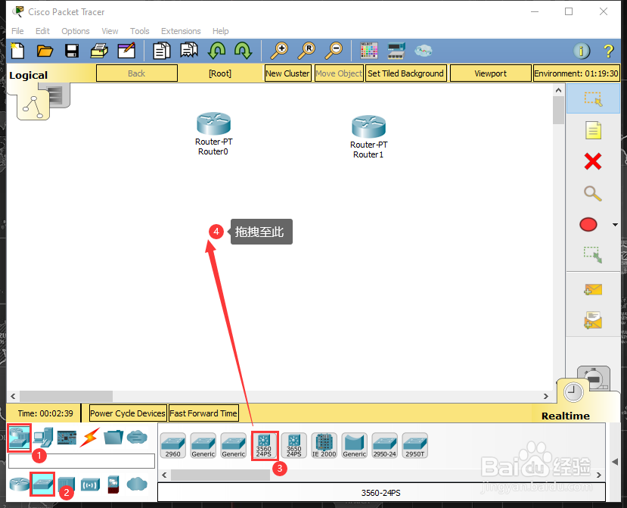Select the Switches subcategory icon
The width and height of the screenshot is (627, 508).
[x=42, y=484]
